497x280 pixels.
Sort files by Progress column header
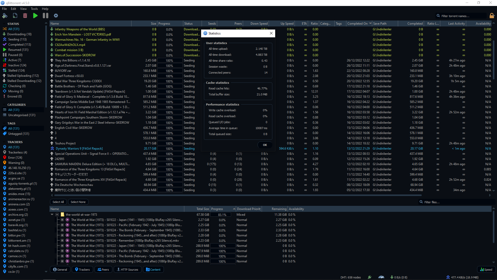[223, 209]
